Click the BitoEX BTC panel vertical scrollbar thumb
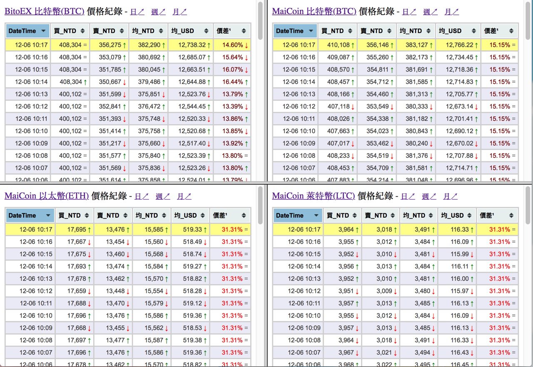The image size is (533, 367). pyautogui.click(x=261, y=21)
